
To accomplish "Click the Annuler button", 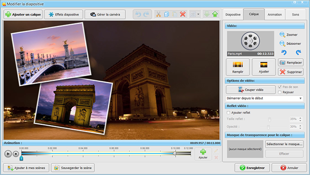I will [289, 168].
